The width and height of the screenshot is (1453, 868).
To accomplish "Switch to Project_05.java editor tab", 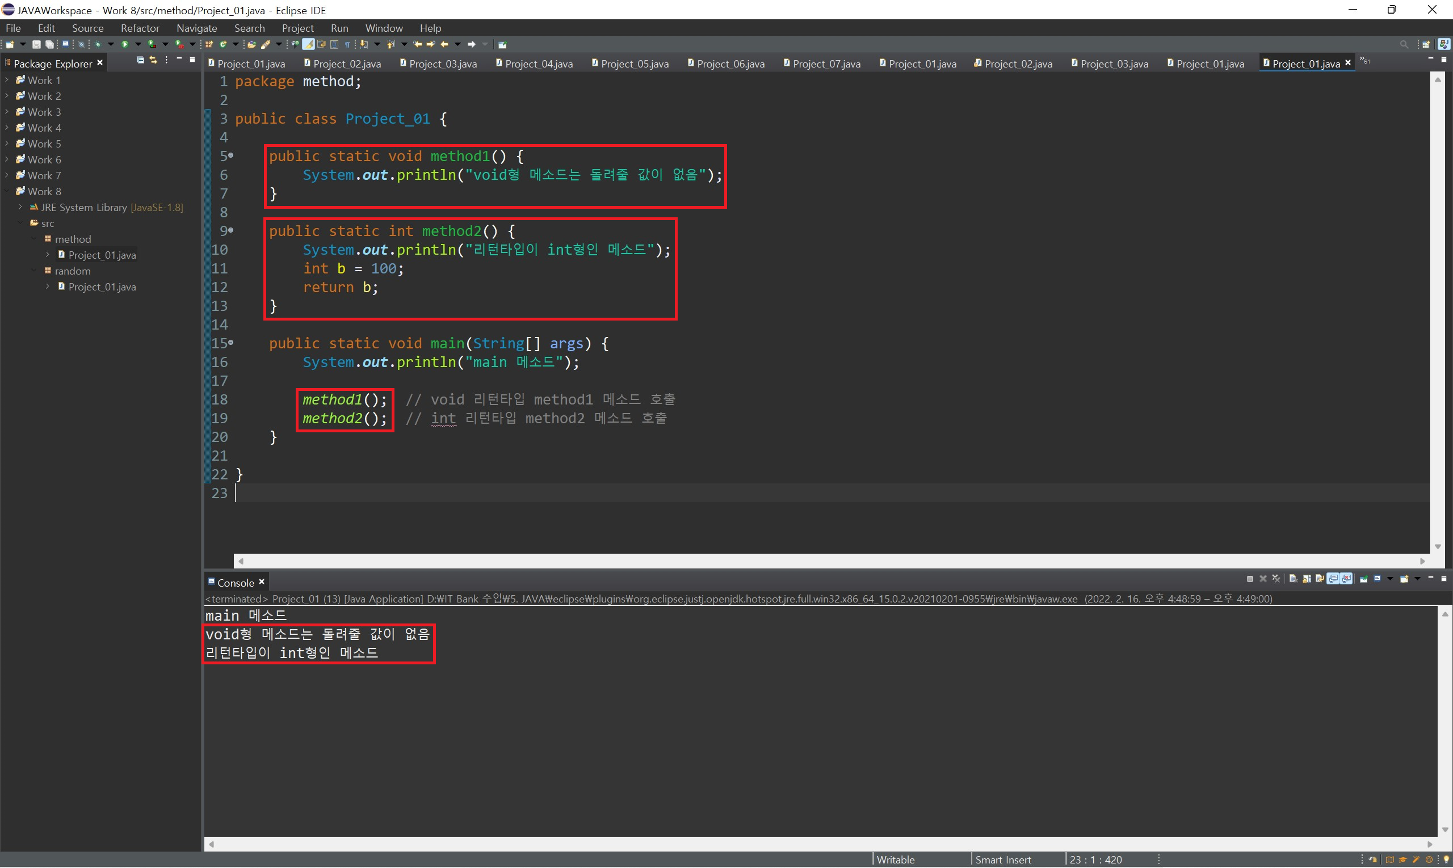I will pyautogui.click(x=634, y=64).
